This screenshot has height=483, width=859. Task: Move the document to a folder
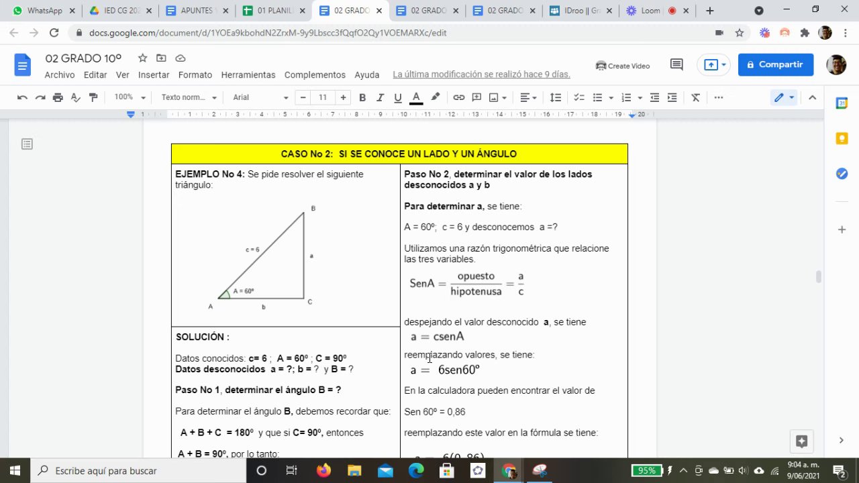coord(161,58)
